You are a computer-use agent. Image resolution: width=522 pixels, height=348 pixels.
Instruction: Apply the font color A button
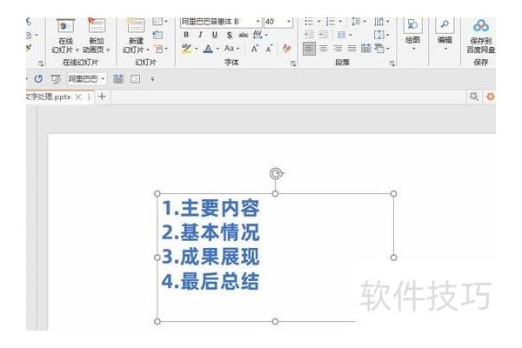208,49
